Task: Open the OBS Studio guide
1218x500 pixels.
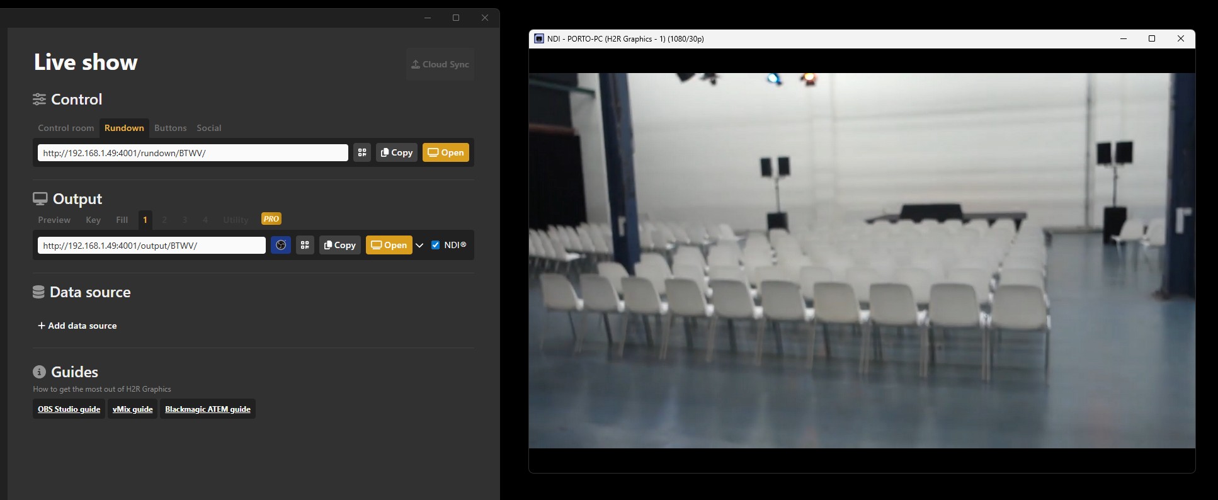Action: tap(69, 409)
